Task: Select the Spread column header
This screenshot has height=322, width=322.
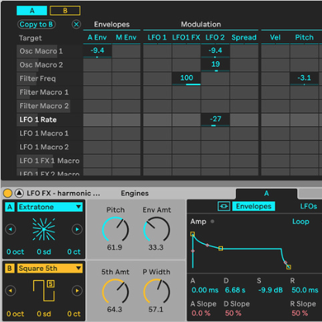Action: coord(244,38)
